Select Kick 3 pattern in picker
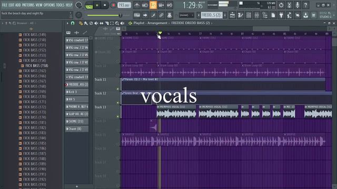The width and height of the screenshot is (337, 189). click(77, 92)
